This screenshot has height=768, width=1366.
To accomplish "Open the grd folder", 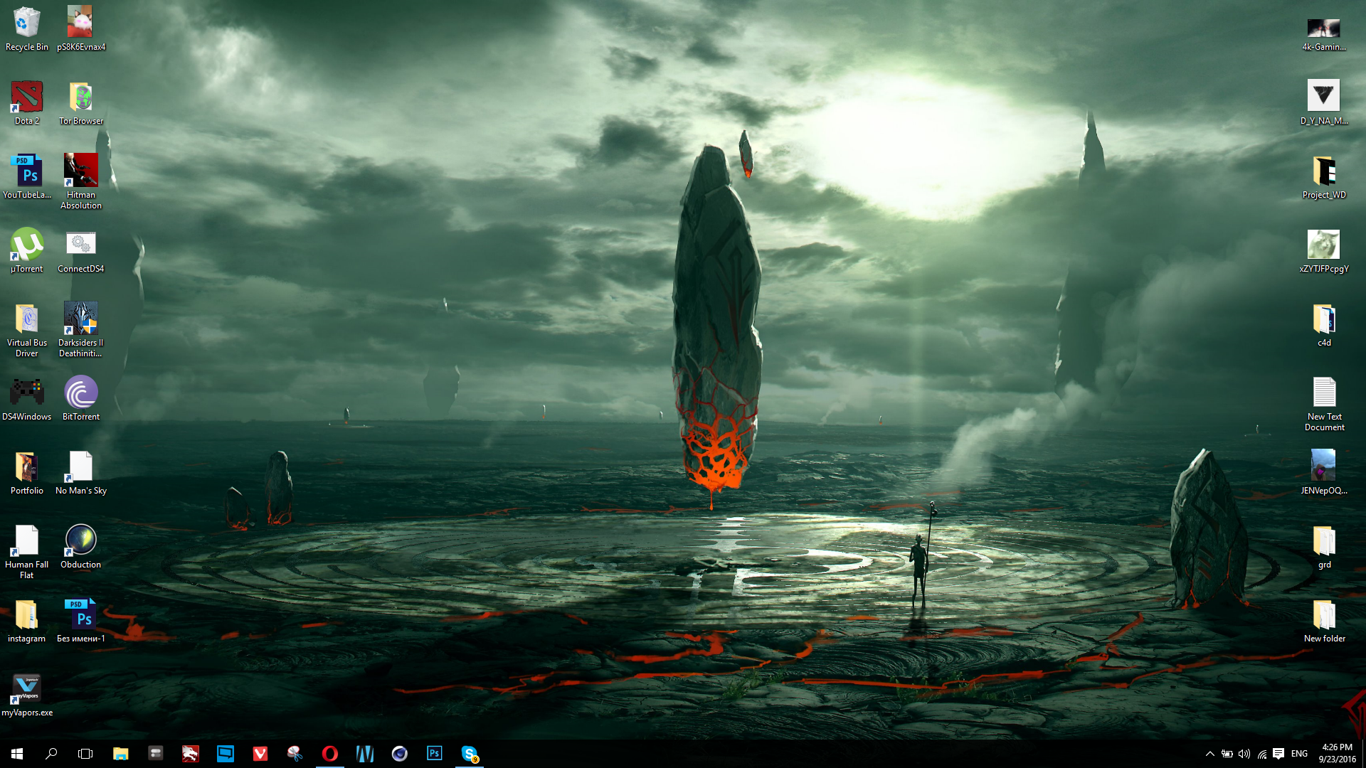I will [1324, 547].
